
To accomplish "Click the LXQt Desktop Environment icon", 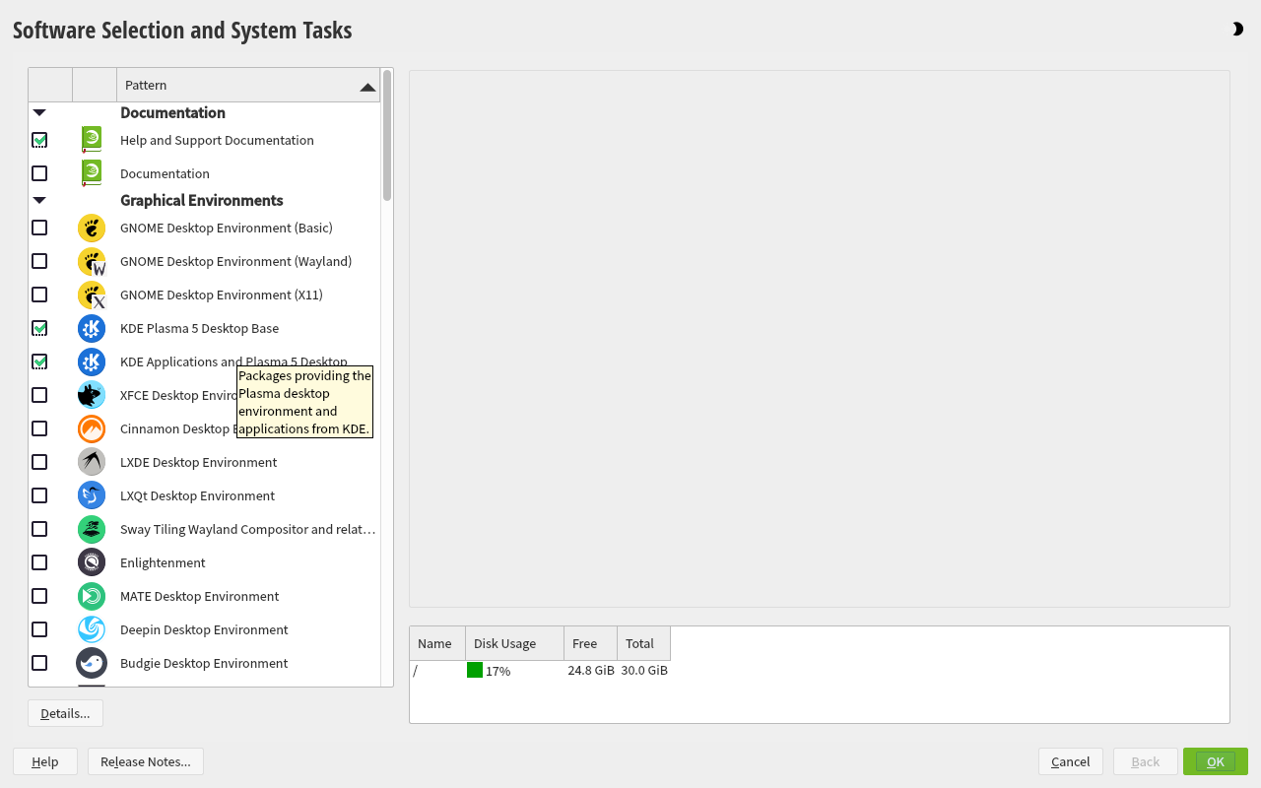I will click(92, 495).
